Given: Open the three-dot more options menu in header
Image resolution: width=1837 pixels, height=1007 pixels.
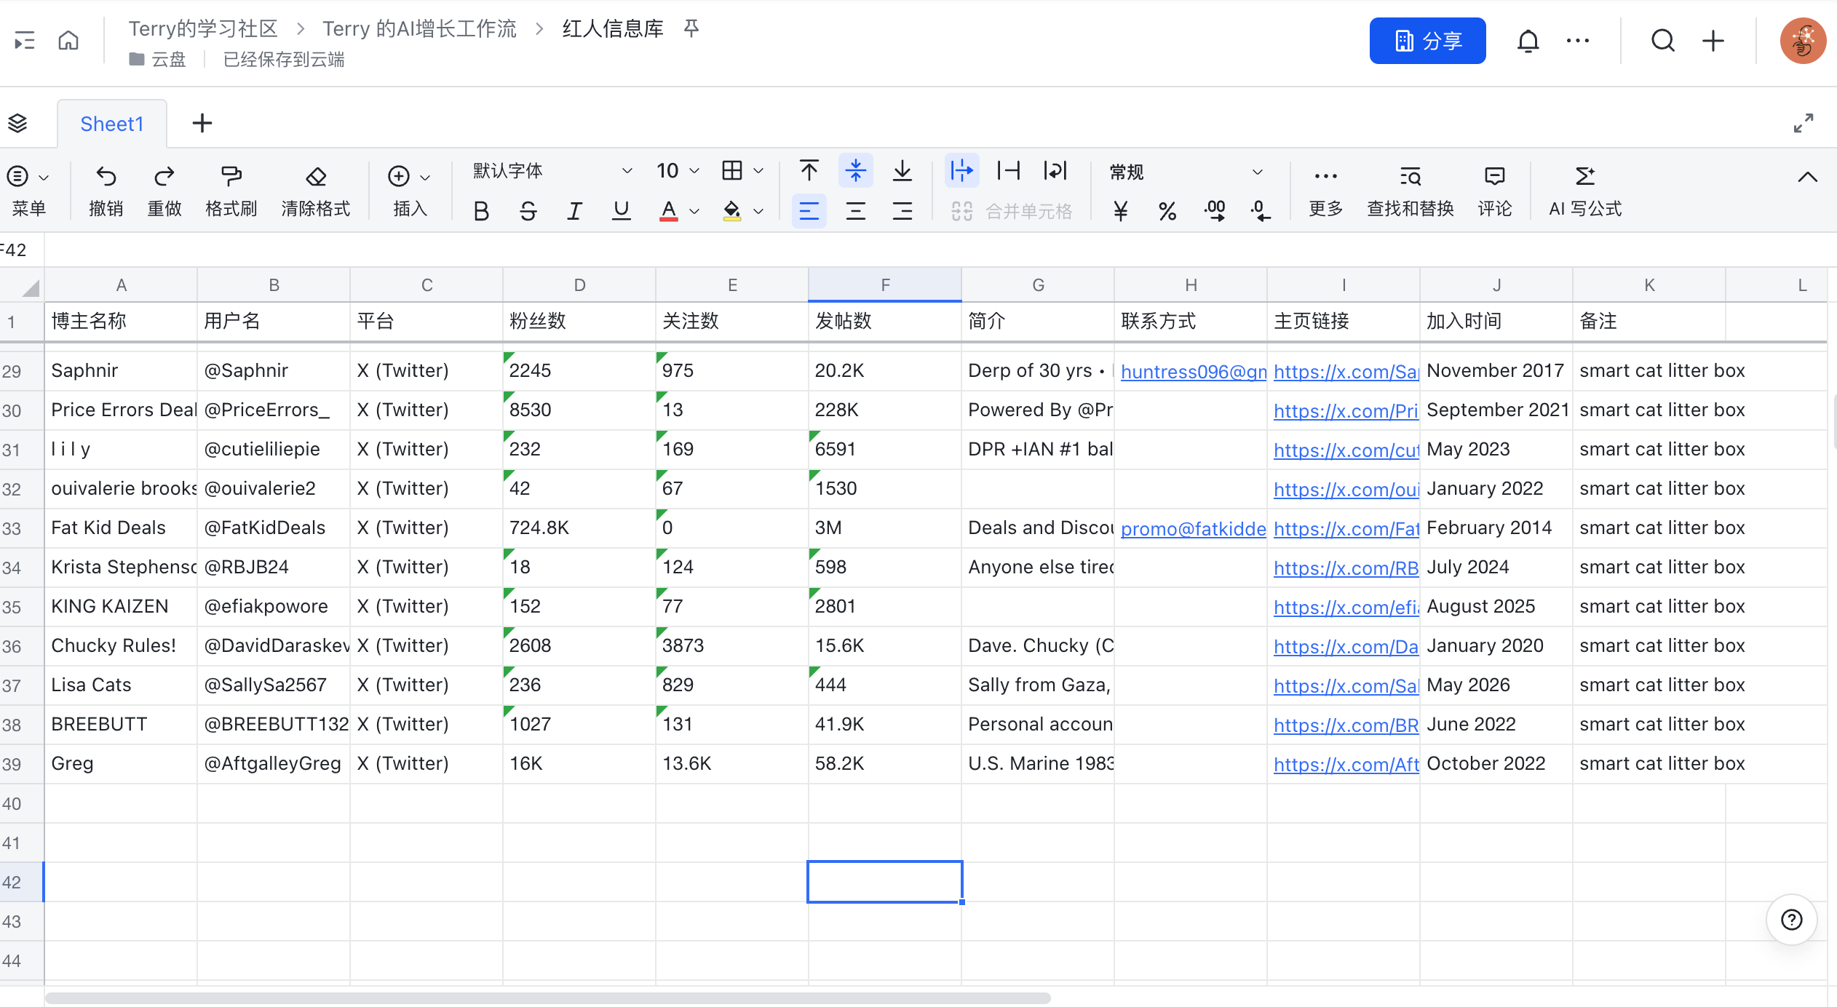Looking at the screenshot, I should point(1578,41).
